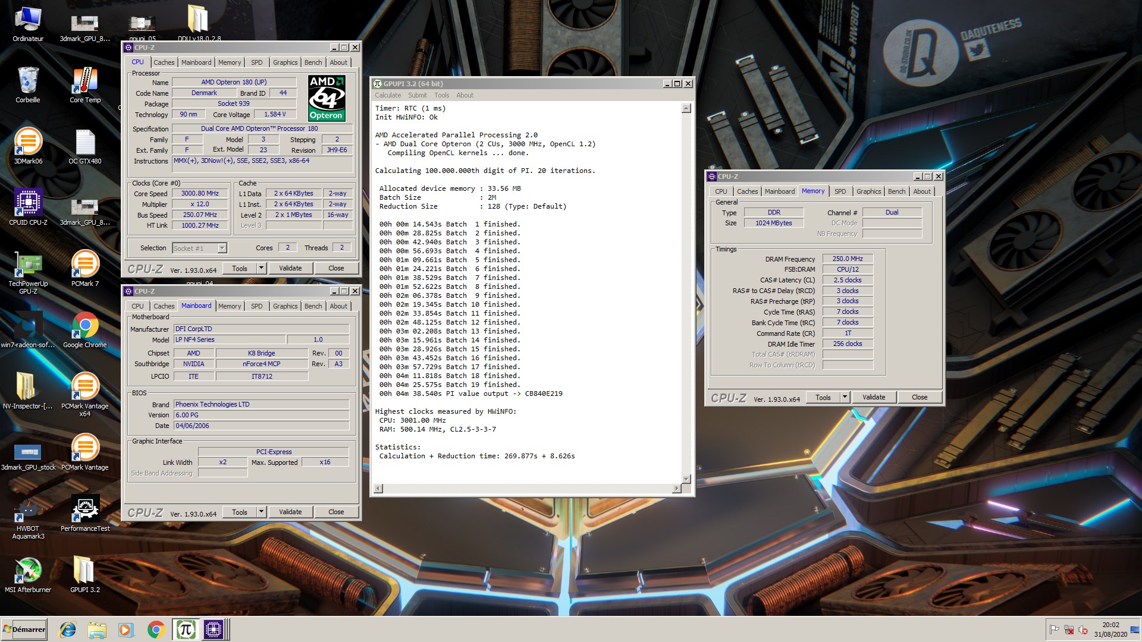Open Internet Explorer from the taskbar
The width and height of the screenshot is (1142, 642).
(68, 630)
